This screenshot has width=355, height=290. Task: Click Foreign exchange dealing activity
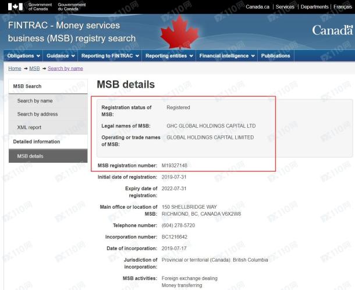[x=190, y=278]
